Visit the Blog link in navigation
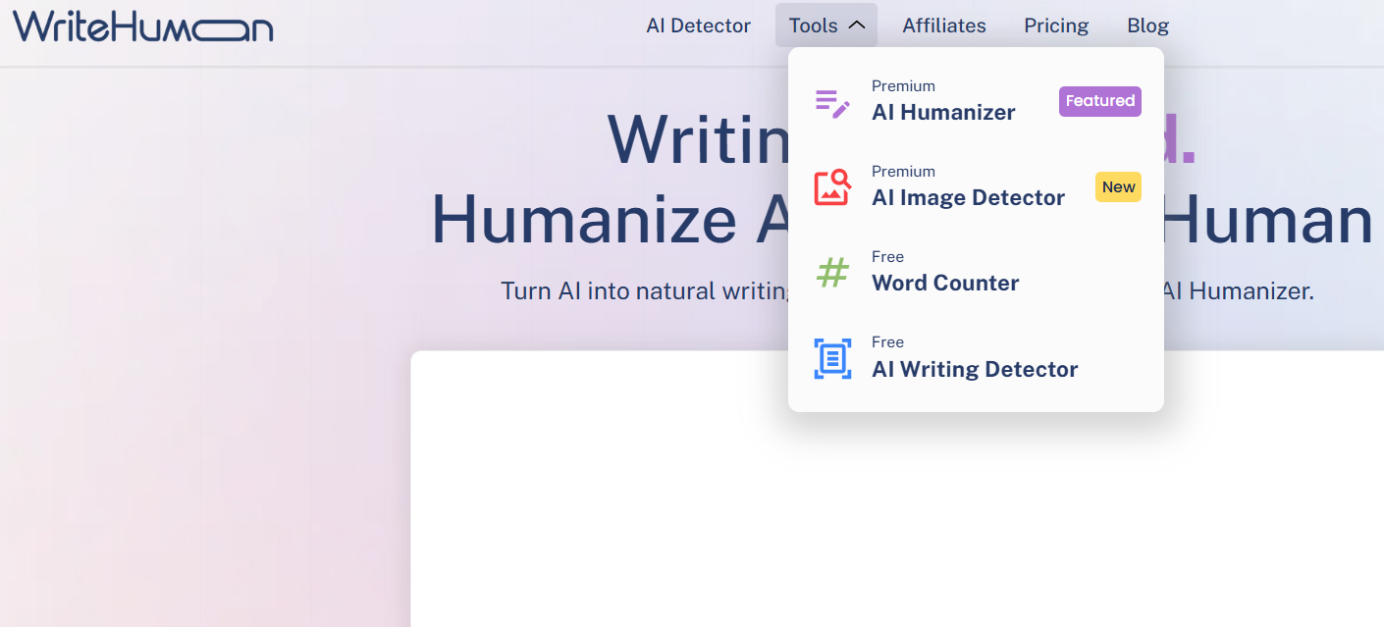The image size is (1384, 627). tap(1147, 26)
